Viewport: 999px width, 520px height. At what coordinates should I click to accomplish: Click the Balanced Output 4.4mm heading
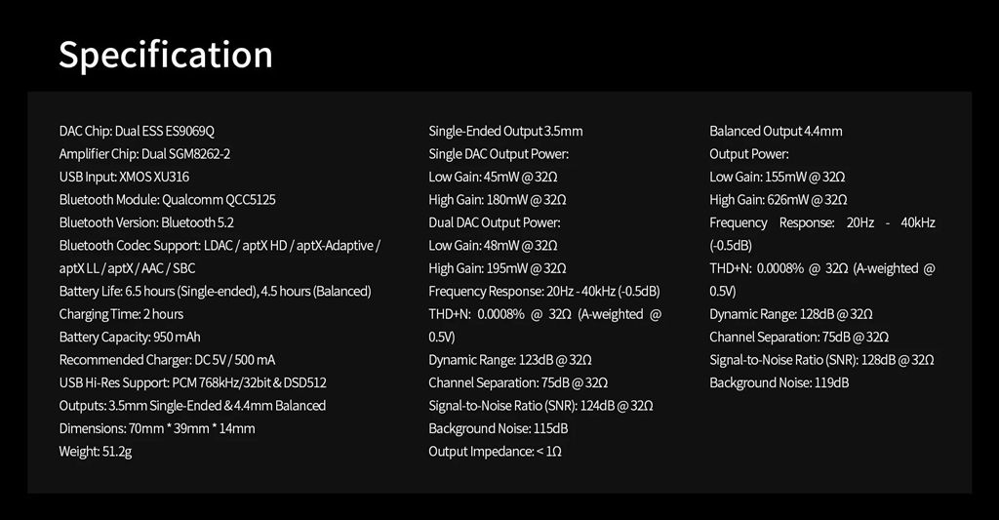[776, 131]
